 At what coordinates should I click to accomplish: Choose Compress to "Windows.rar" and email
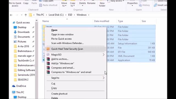point(71,72)
